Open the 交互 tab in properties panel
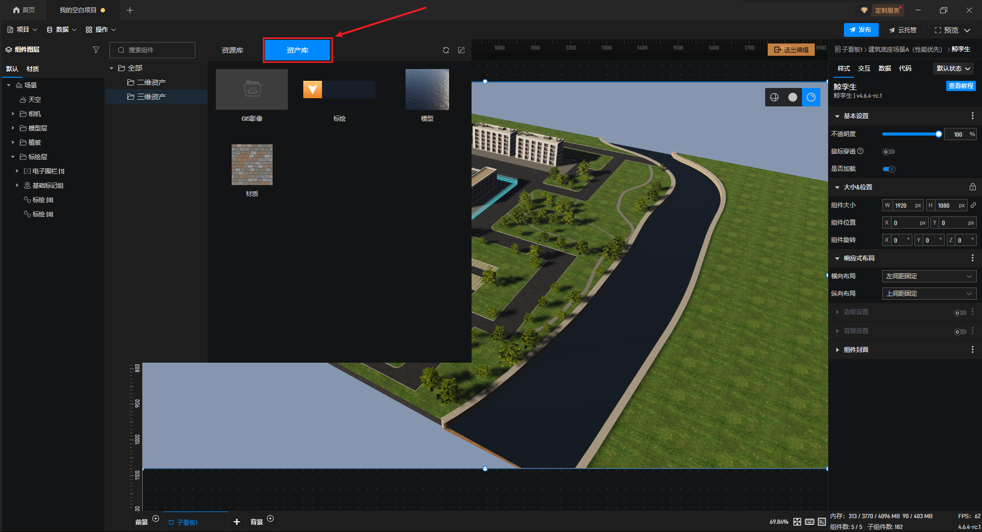The height and width of the screenshot is (532, 982). 864,69
